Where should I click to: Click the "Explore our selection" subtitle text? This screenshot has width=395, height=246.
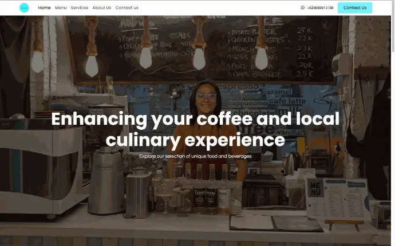point(195,156)
